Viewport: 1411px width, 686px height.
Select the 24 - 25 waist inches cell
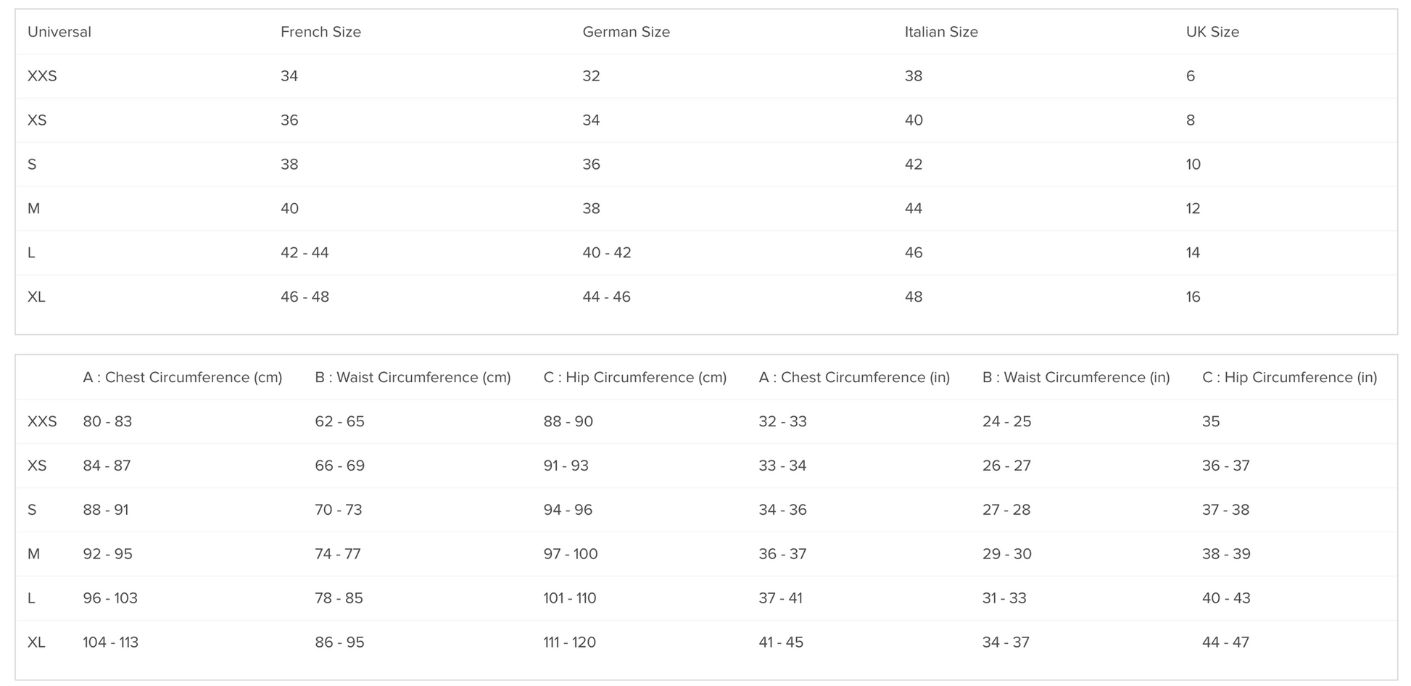[1006, 421]
